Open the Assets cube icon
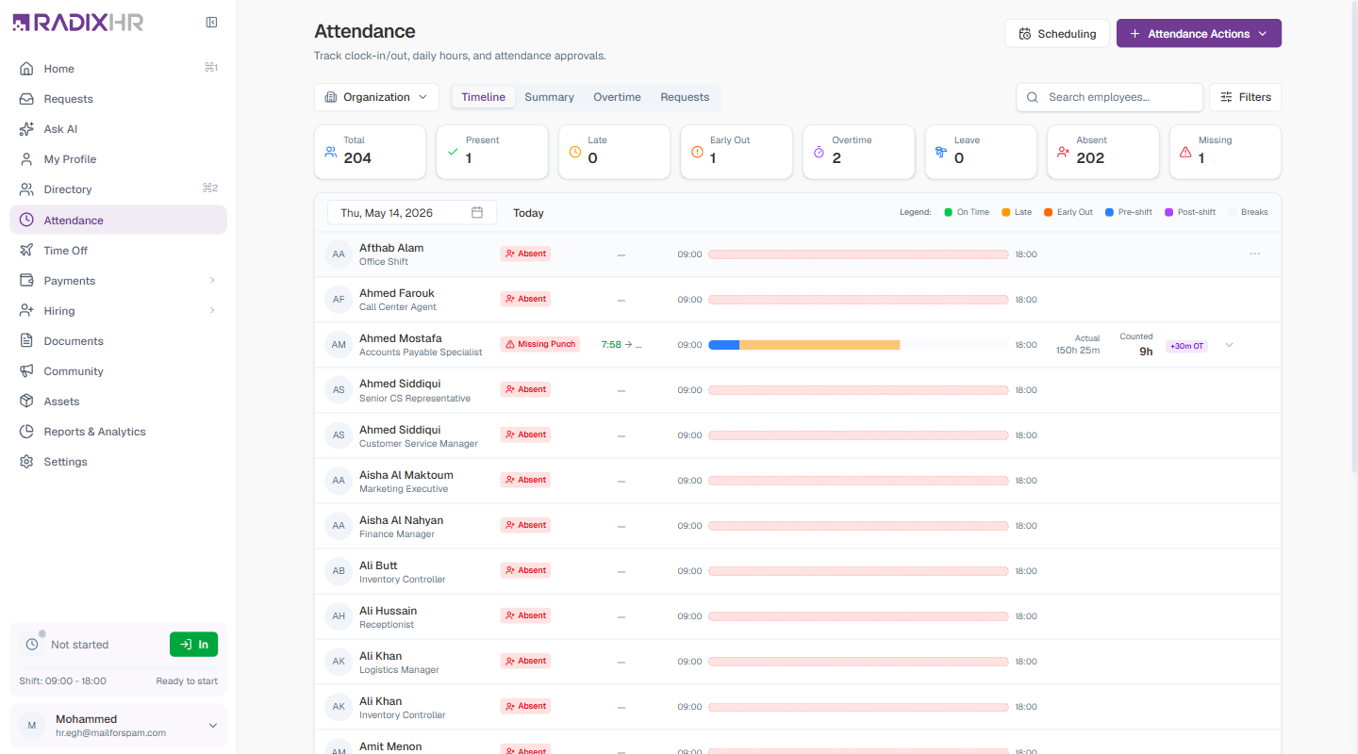Image resolution: width=1358 pixels, height=754 pixels. [x=26, y=402]
